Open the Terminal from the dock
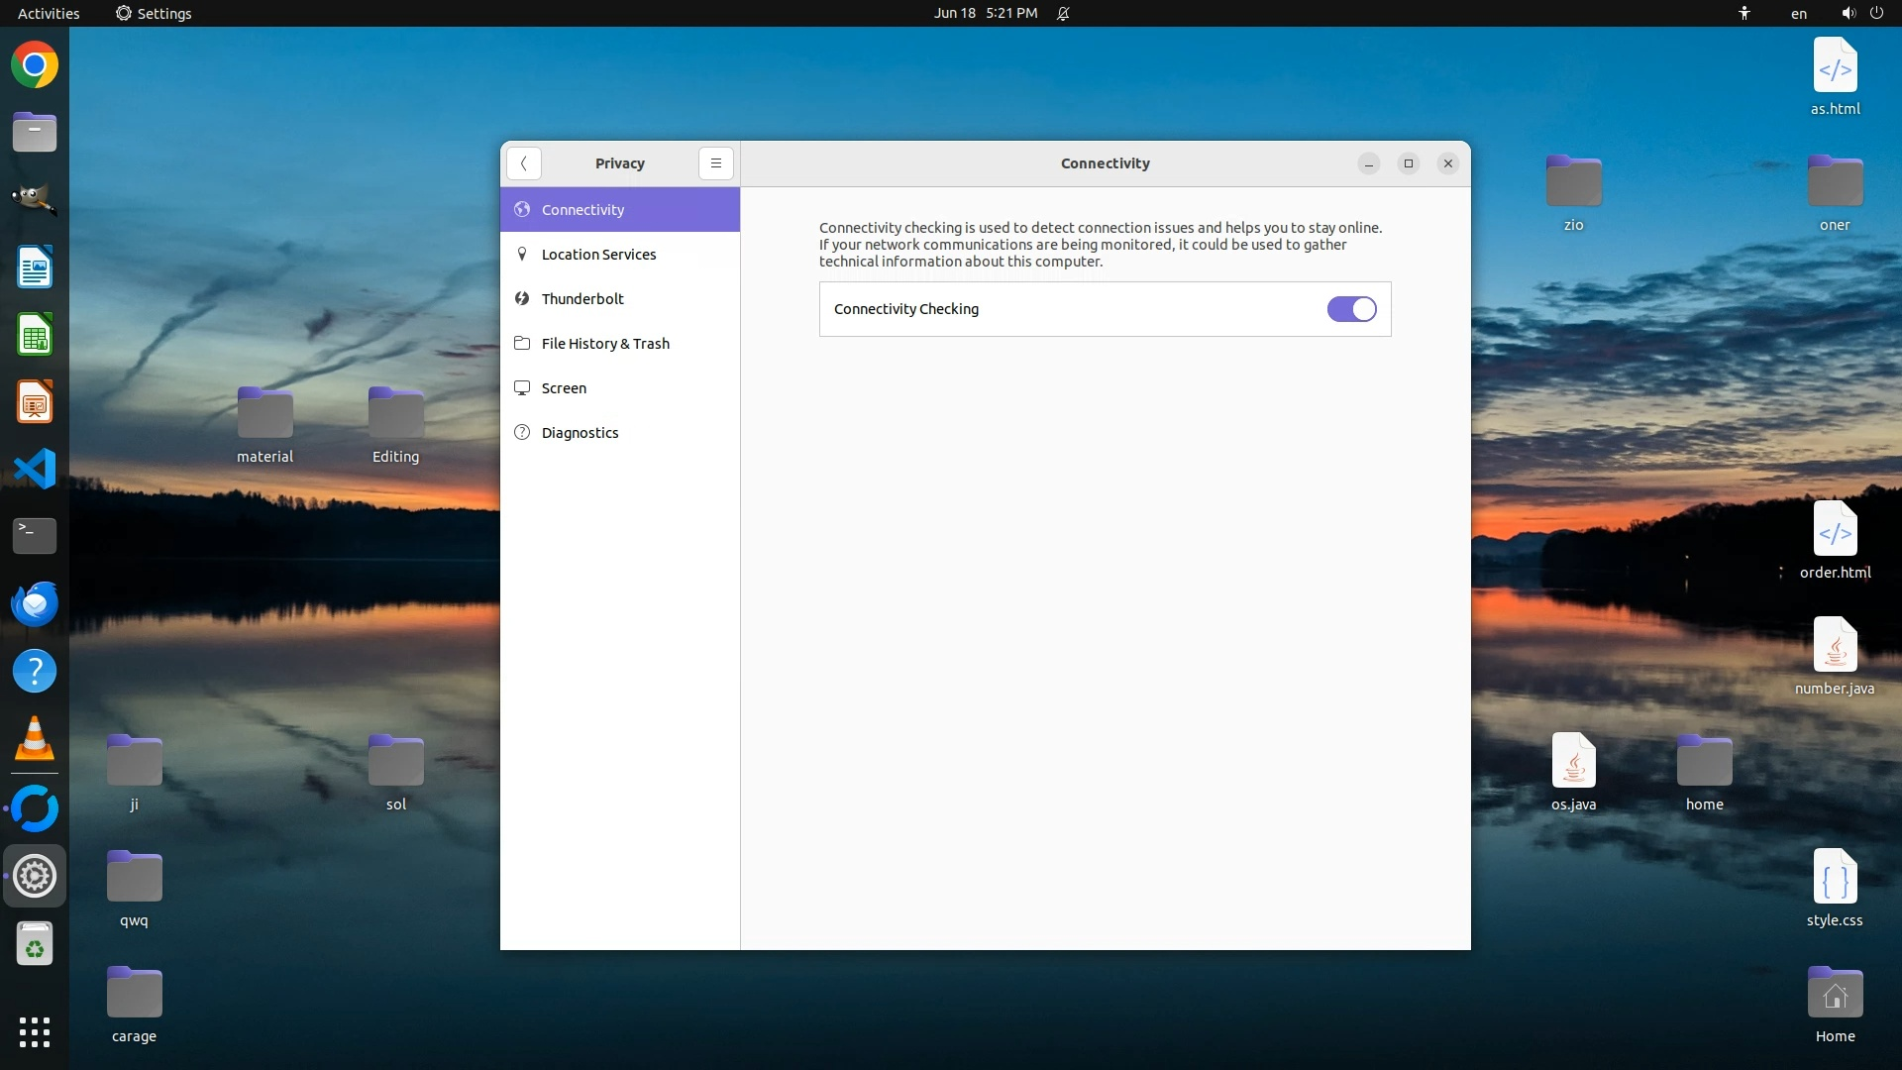 (x=35, y=536)
